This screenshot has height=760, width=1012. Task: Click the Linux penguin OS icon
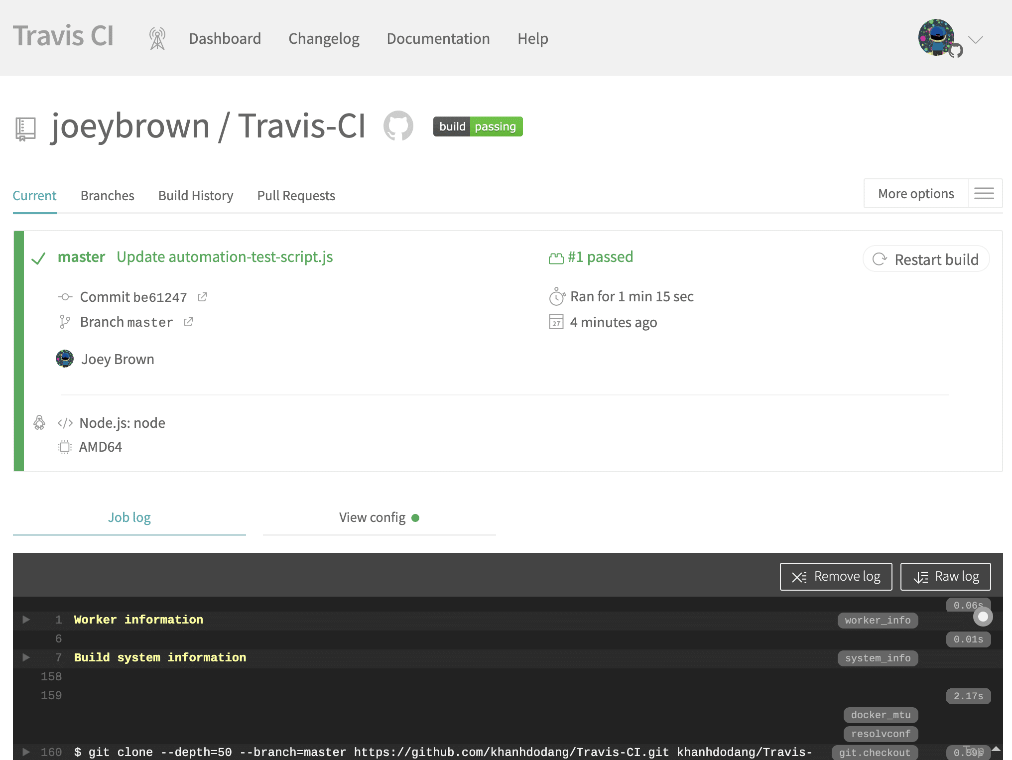pyautogui.click(x=39, y=423)
